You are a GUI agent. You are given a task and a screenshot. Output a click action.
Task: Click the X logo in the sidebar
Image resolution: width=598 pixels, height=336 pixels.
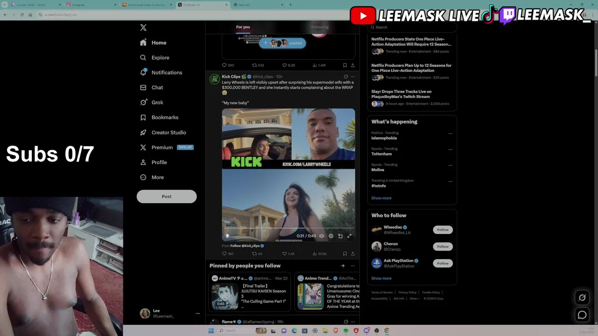pyautogui.click(x=143, y=28)
